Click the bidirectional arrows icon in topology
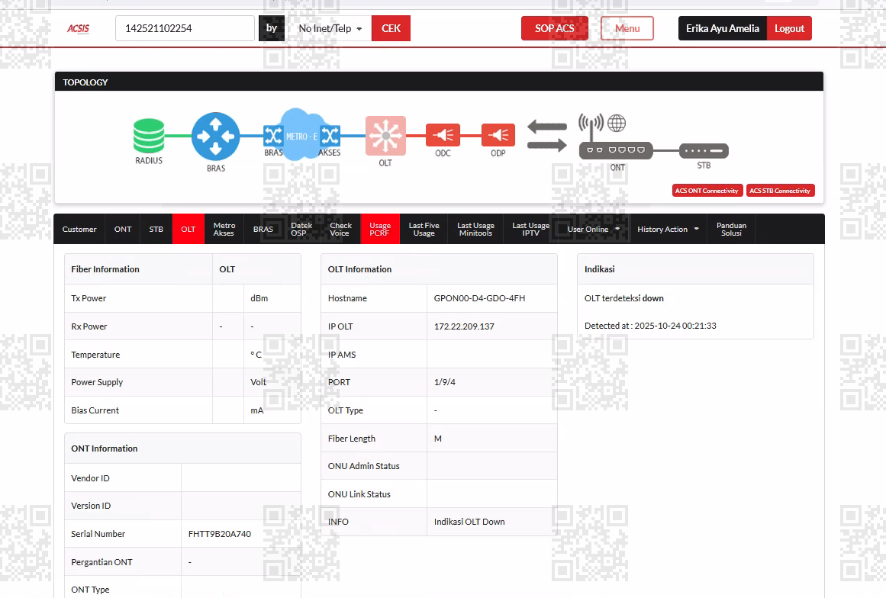The width and height of the screenshot is (886, 598). coord(547,136)
